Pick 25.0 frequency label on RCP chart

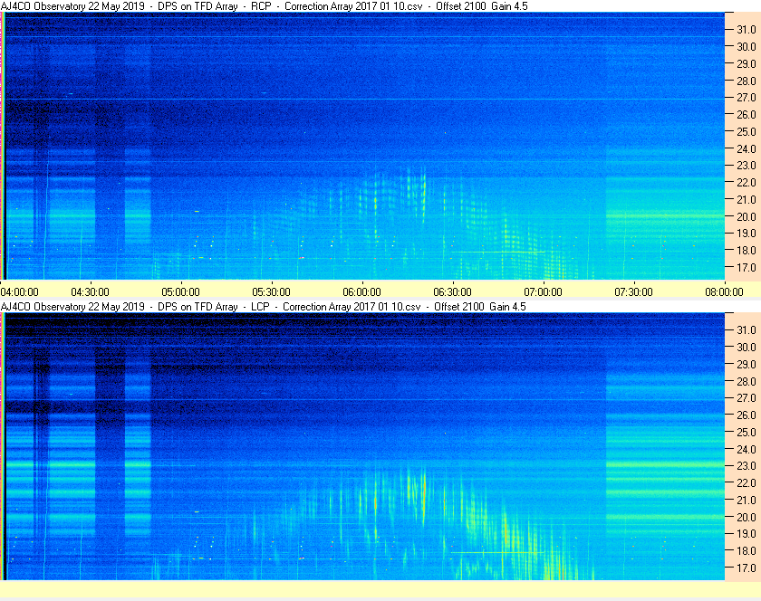747,131
